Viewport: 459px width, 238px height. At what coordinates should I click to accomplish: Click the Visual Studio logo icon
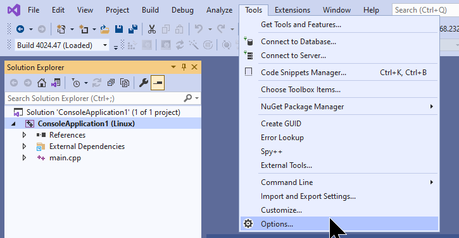(14, 10)
